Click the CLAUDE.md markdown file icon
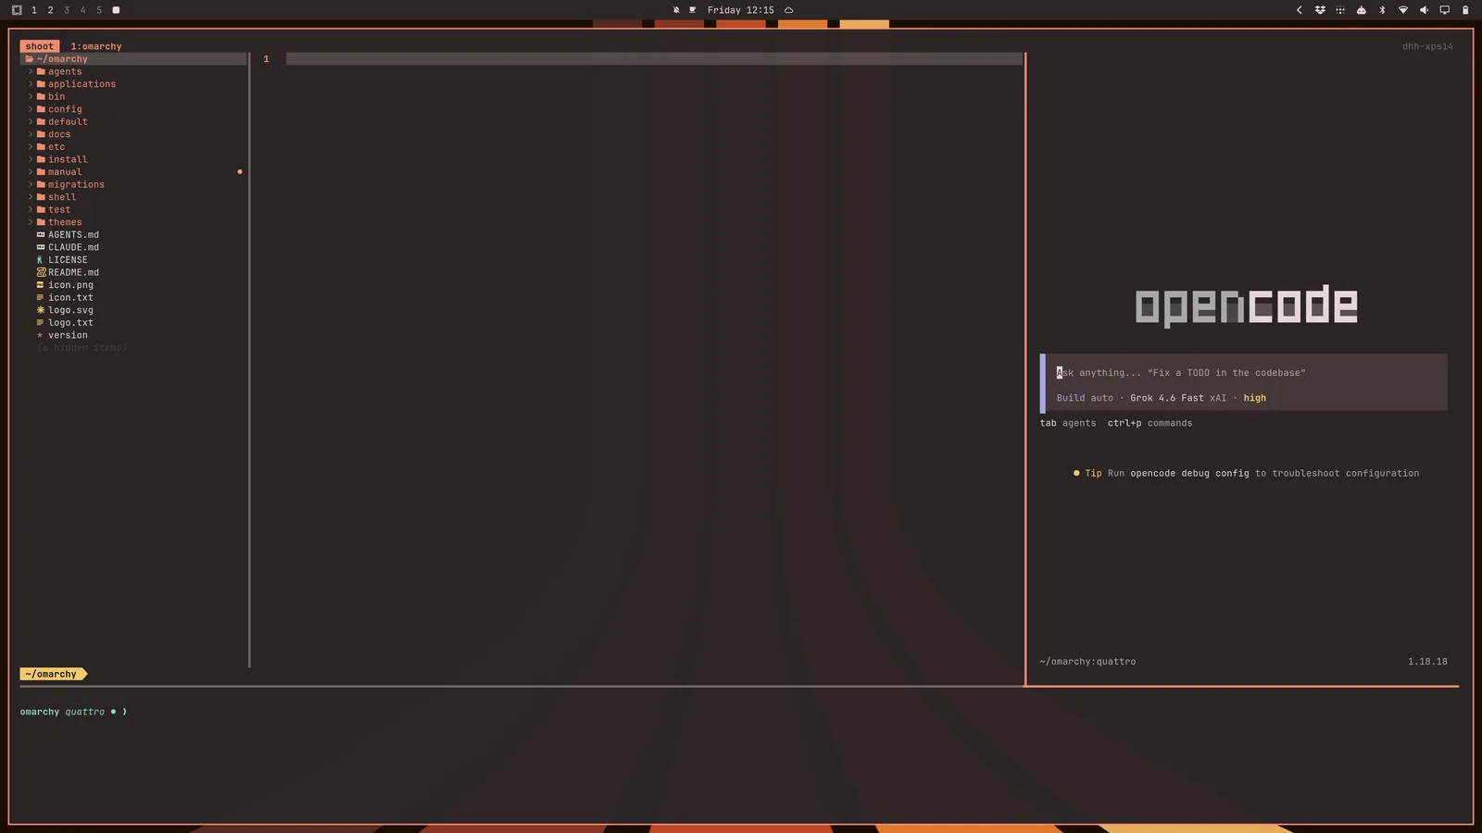Screen dimensions: 1482x833 click(41, 247)
